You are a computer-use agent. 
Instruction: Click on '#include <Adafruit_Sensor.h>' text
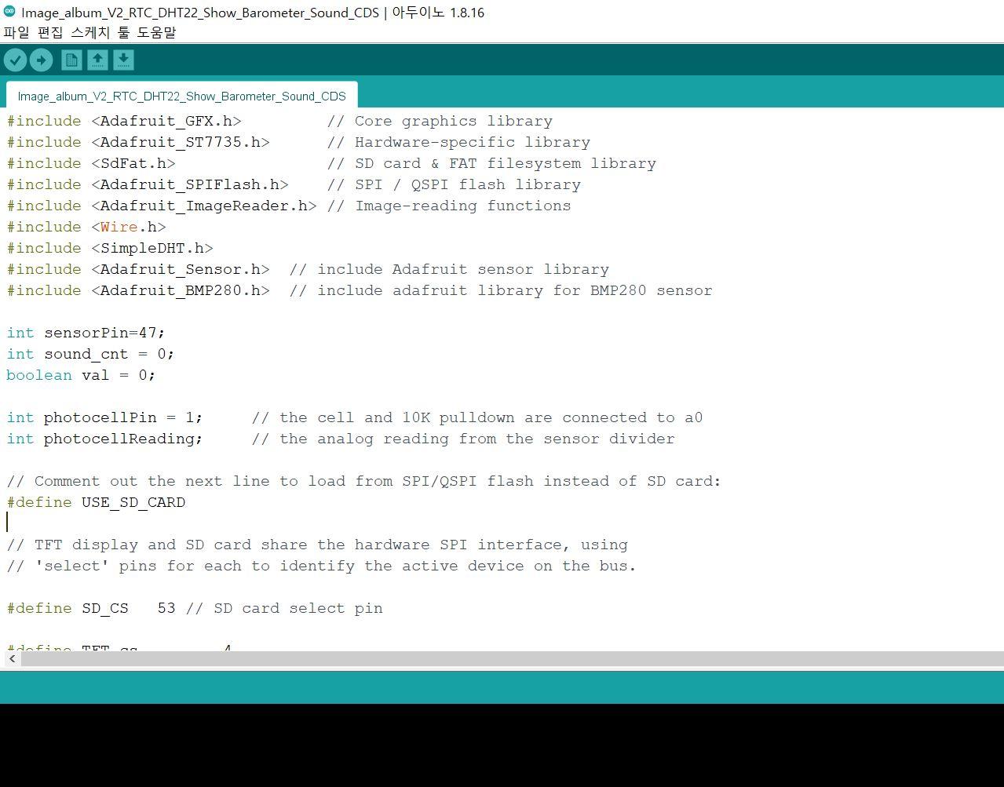138,269
